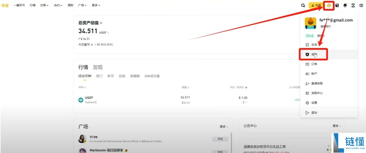Click the Yi He name in 广场

(93, 137)
